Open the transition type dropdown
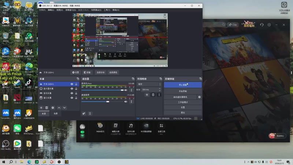This screenshot has width=293, height=165. pyautogui.click(x=149, y=84)
